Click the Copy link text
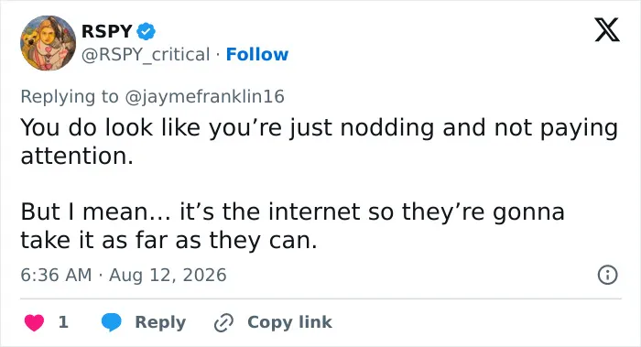This screenshot has height=347, width=641. coord(289,322)
